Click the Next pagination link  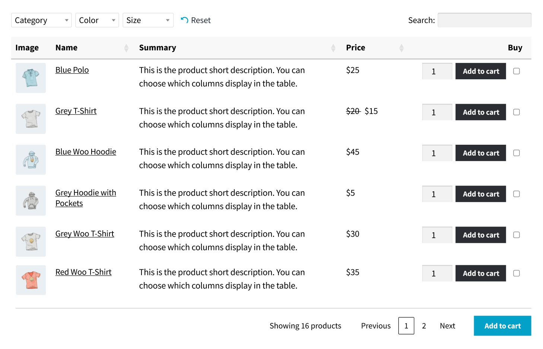click(x=447, y=326)
